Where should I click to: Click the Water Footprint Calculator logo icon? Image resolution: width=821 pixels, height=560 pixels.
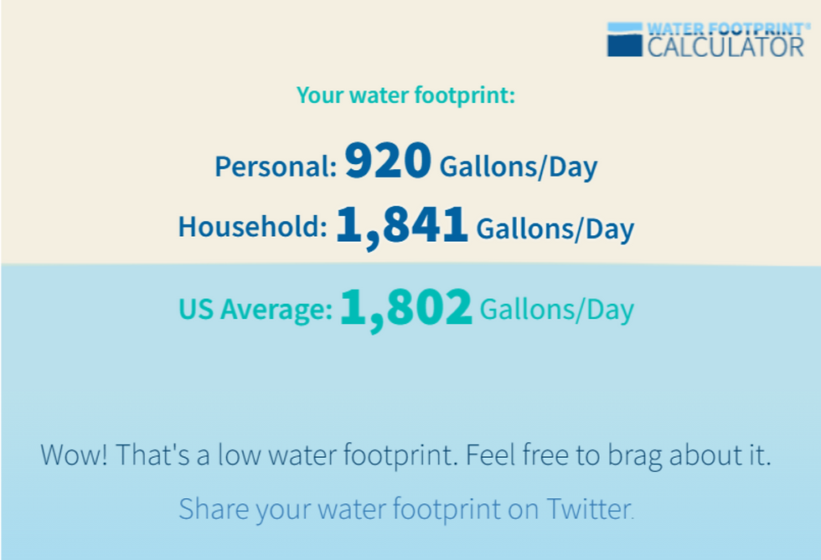[624, 39]
